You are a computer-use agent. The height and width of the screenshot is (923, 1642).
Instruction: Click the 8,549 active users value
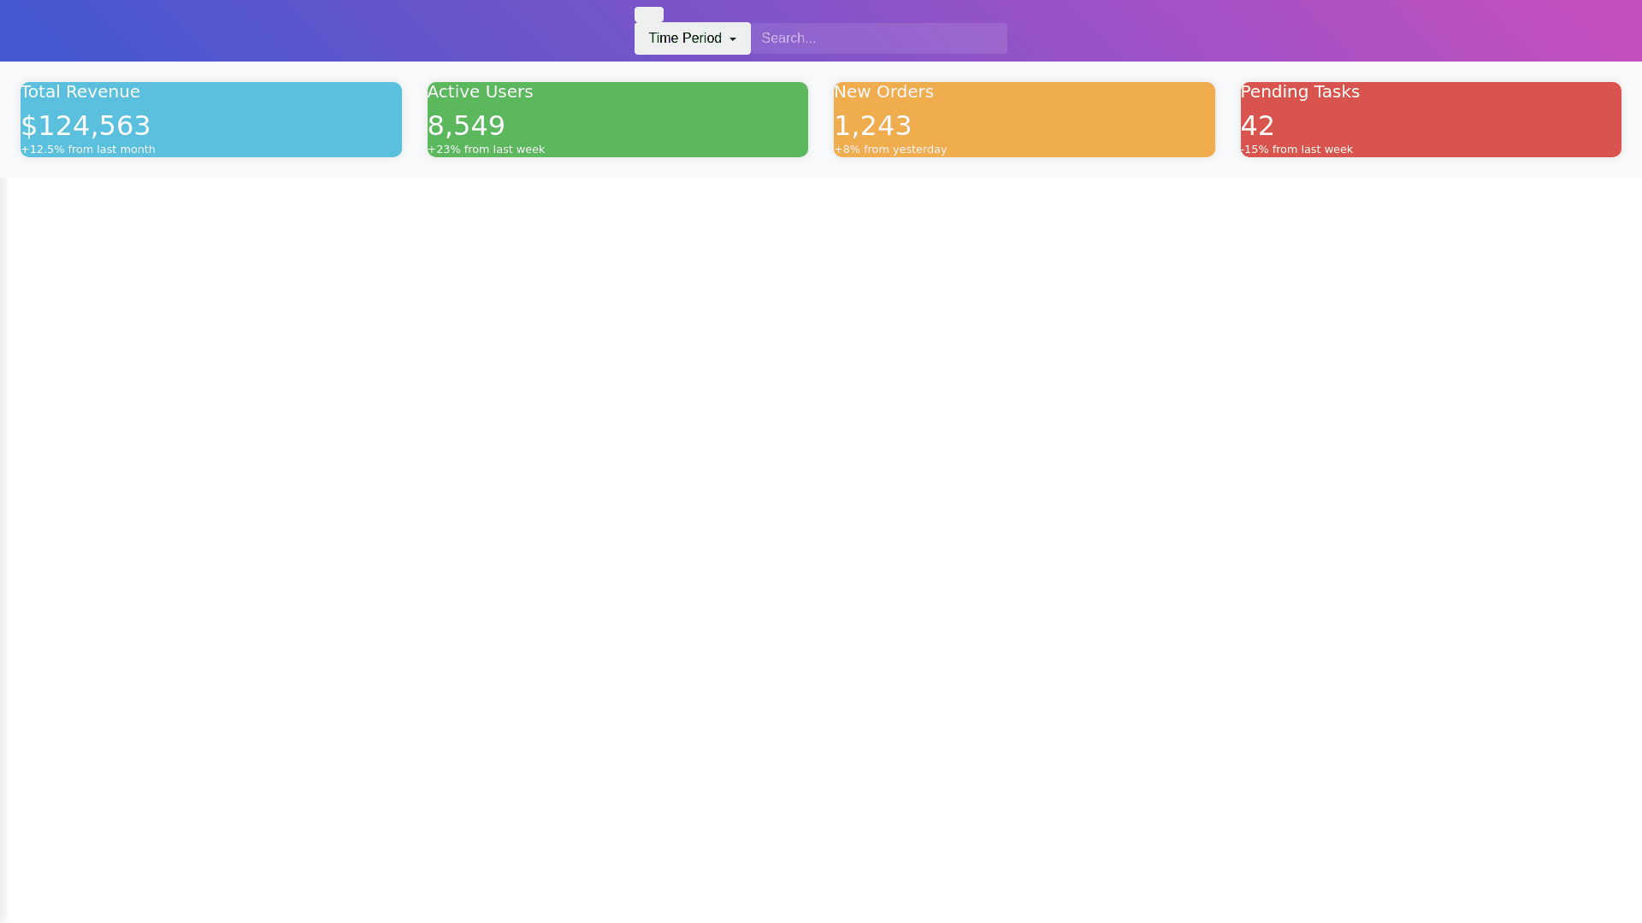pyautogui.click(x=466, y=126)
